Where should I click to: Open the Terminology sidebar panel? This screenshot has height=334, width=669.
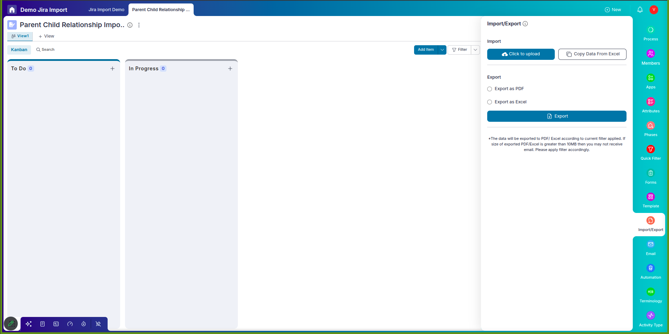(x=651, y=296)
